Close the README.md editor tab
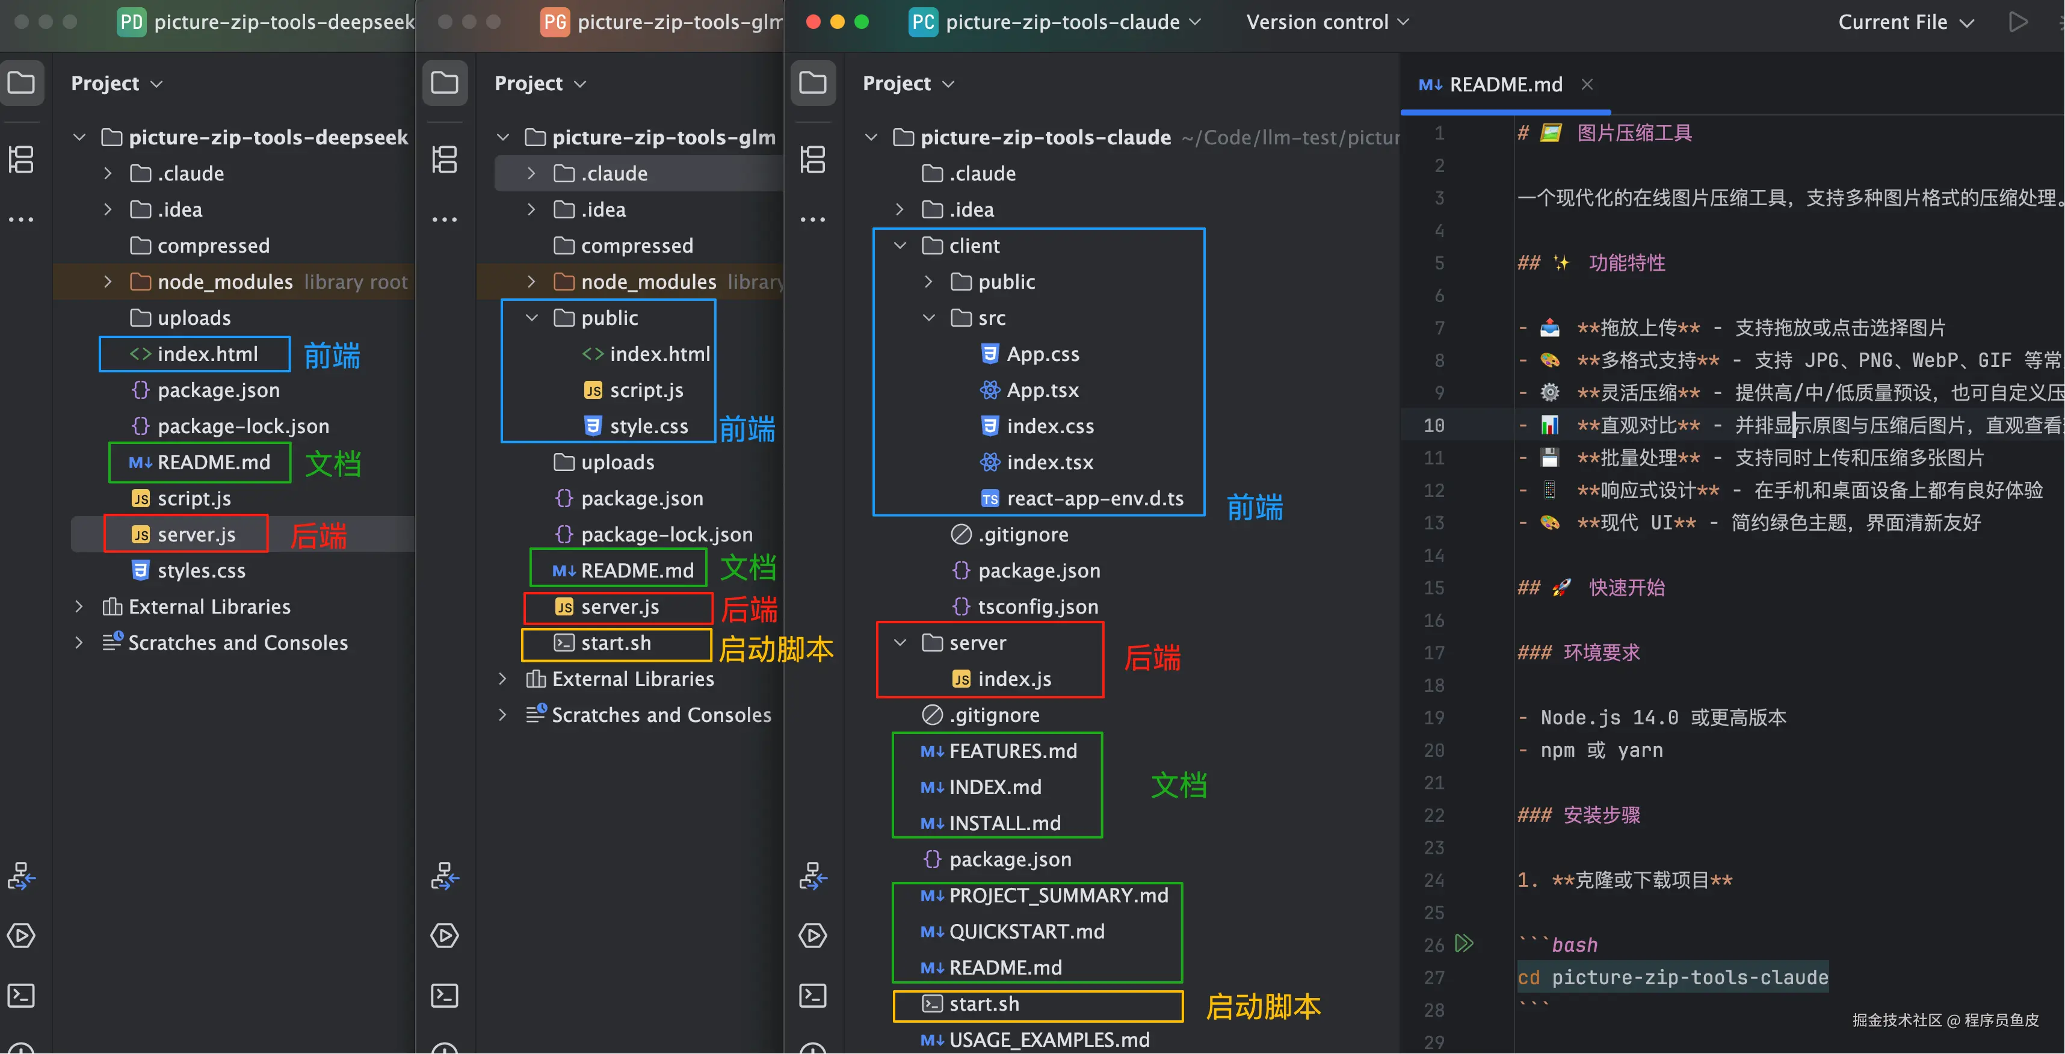 tap(1587, 84)
